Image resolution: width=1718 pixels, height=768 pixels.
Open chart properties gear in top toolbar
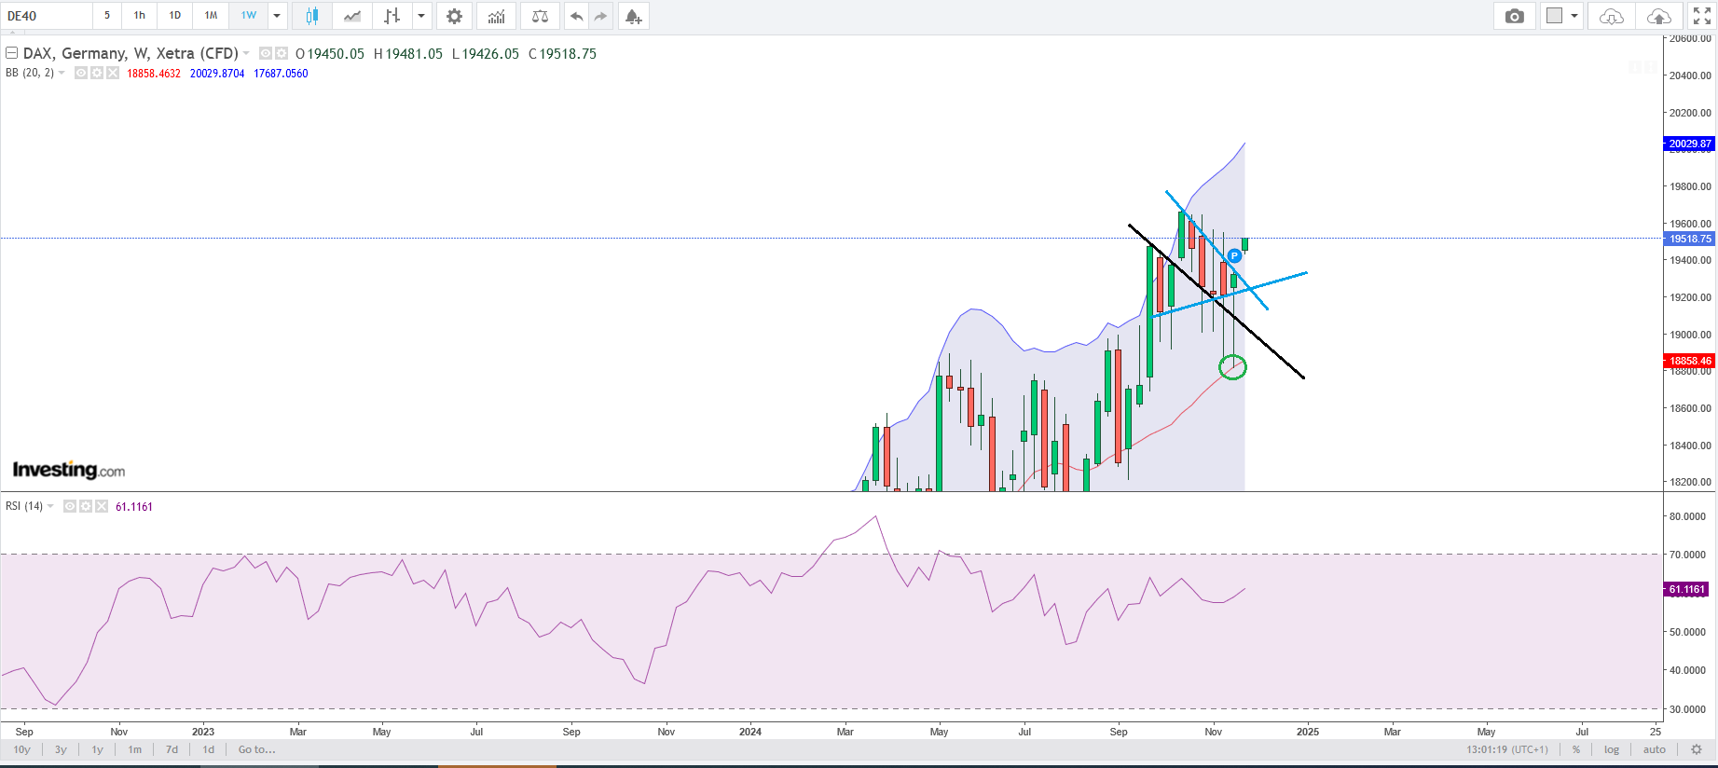click(x=454, y=16)
